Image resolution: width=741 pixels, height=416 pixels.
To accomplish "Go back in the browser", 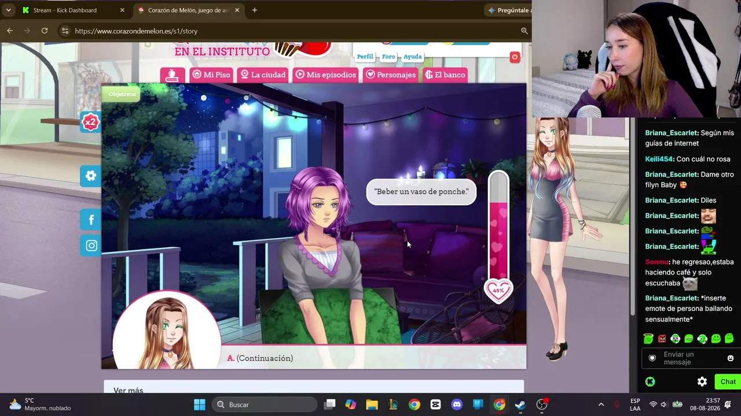I will pos(10,31).
